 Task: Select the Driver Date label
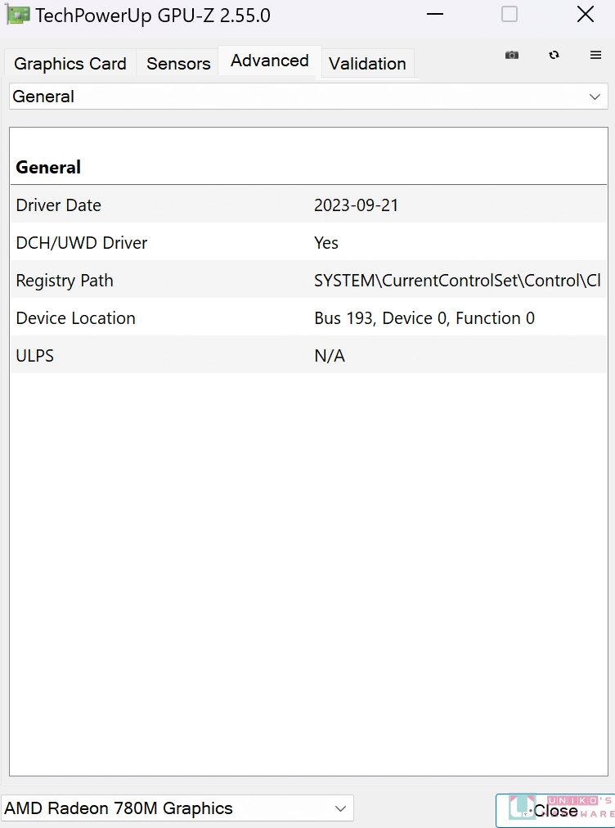tap(59, 205)
